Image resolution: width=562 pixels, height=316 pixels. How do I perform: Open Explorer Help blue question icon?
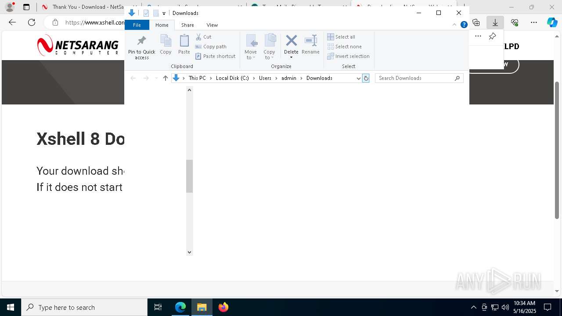464,25
